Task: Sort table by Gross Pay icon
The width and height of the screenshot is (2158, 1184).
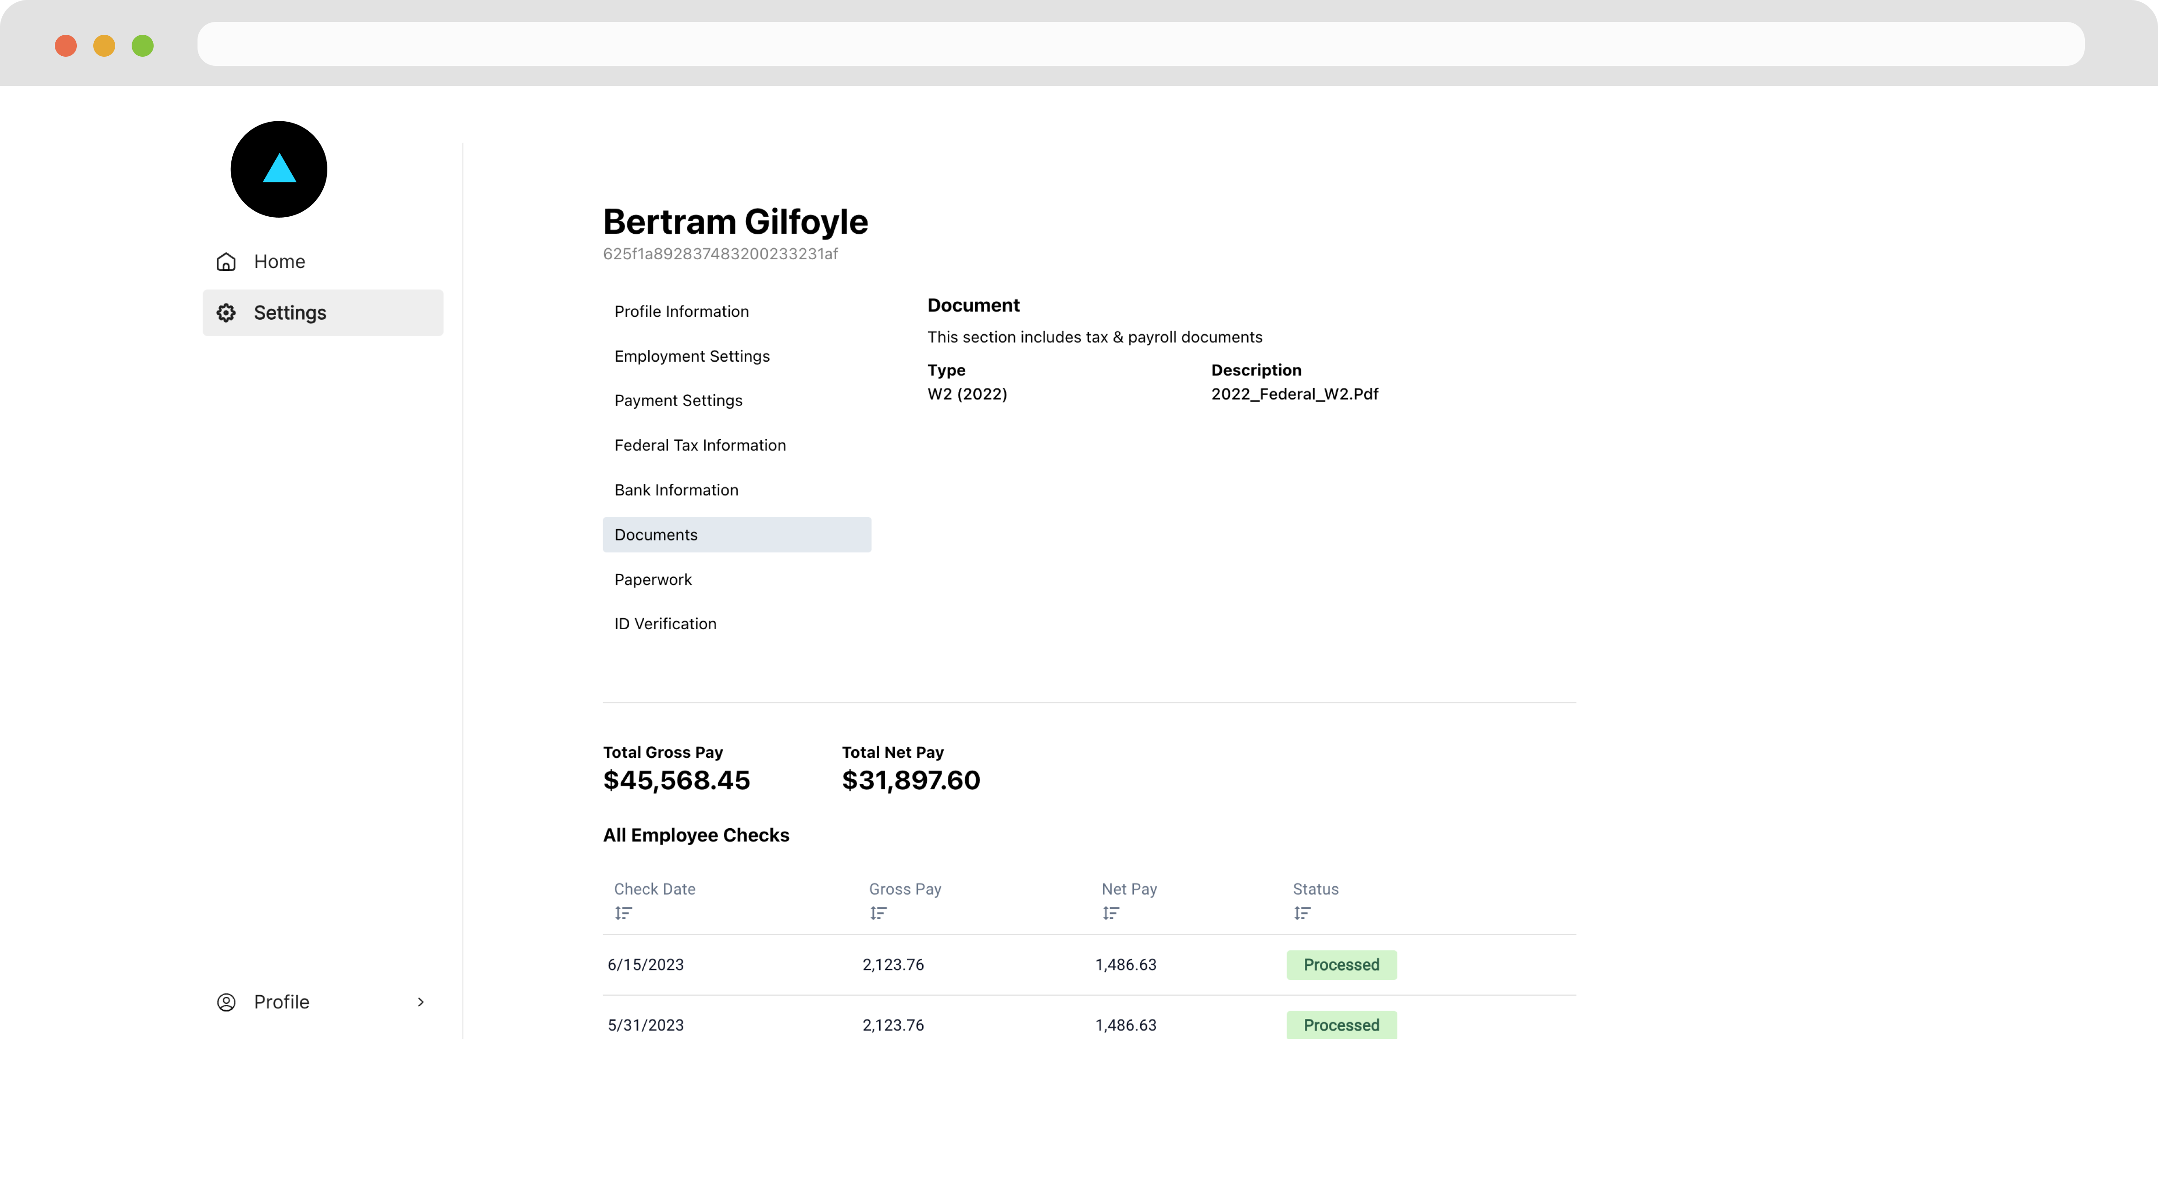Action: click(878, 913)
